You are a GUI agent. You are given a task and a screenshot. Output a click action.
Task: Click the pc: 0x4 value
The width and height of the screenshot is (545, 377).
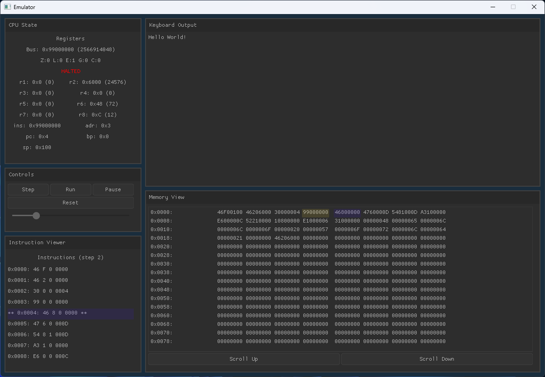tap(37, 136)
